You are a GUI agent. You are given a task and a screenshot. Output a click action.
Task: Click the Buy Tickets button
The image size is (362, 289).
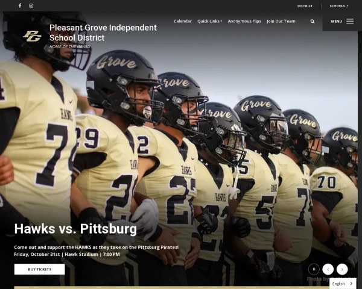pos(39,269)
